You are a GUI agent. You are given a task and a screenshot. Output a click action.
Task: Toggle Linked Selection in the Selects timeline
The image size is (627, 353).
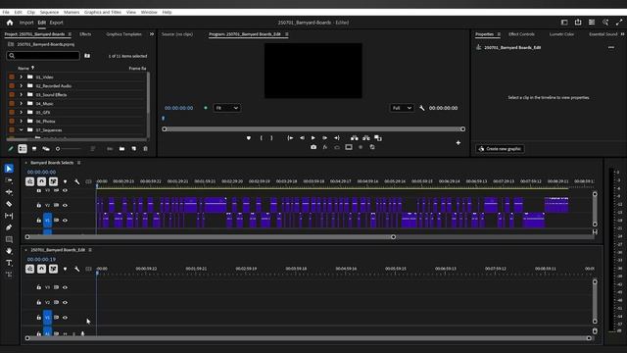53,181
